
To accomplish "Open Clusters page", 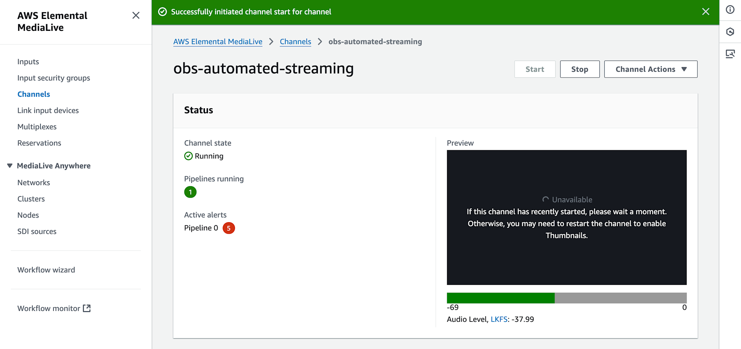I will click(31, 199).
